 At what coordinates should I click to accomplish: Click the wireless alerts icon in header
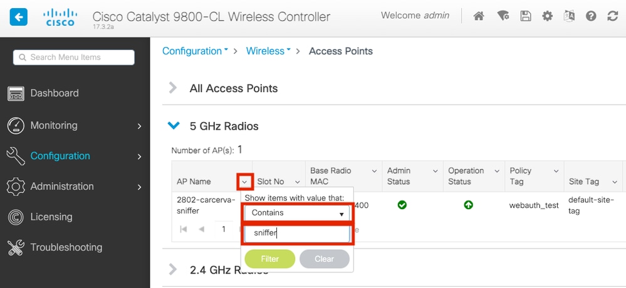[503, 16]
